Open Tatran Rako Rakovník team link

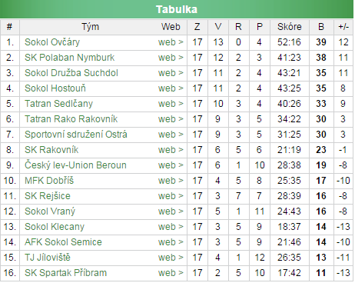point(71,119)
